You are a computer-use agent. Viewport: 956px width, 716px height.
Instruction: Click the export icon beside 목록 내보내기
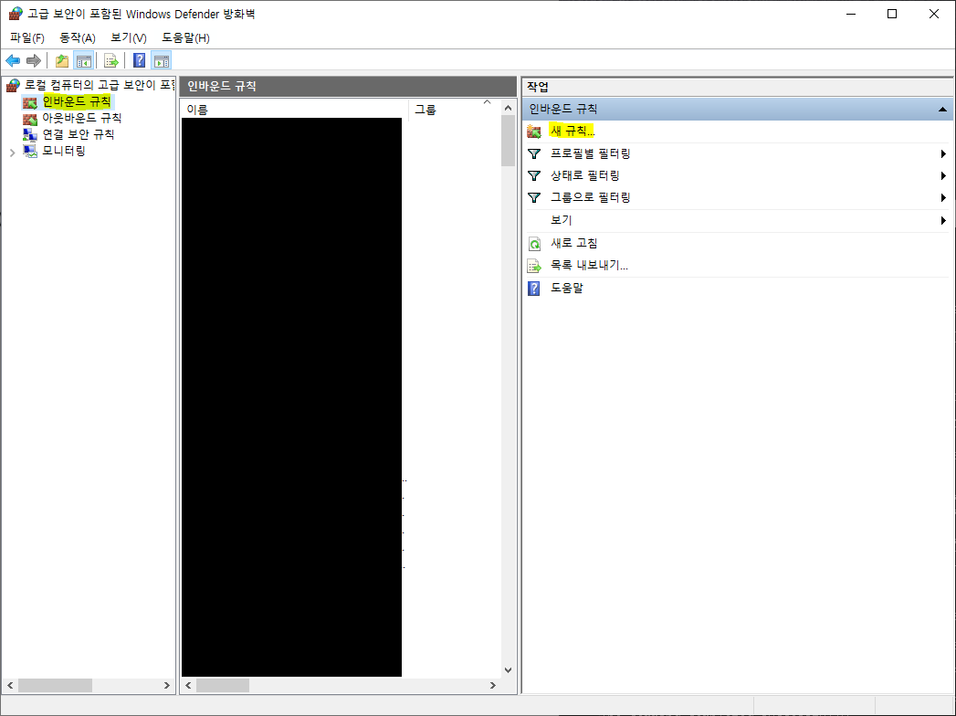pos(534,266)
